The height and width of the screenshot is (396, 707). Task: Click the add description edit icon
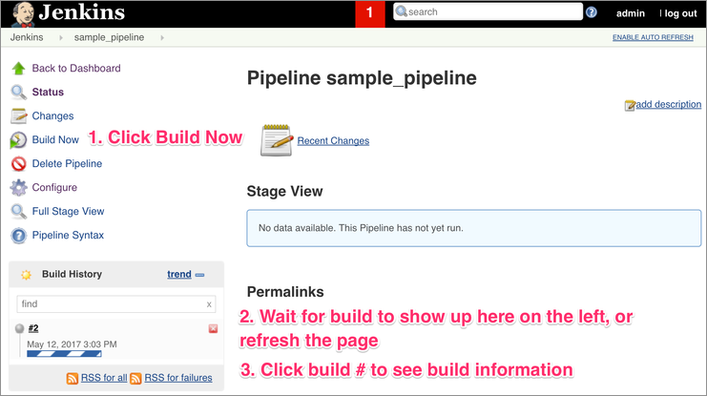630,106
